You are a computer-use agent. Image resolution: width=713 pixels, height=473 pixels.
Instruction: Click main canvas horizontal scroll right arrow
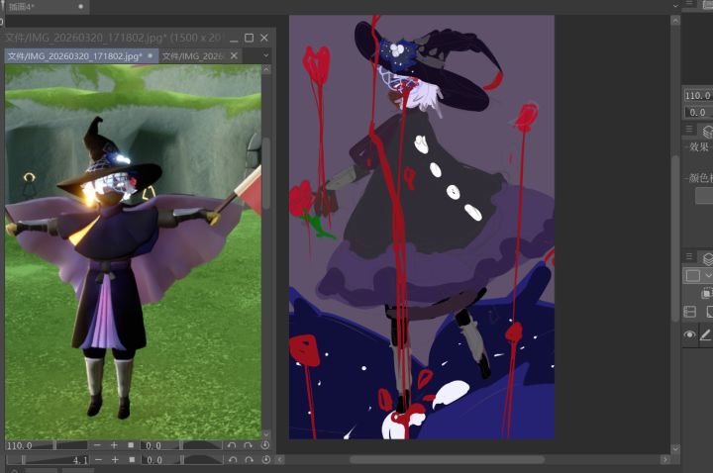[665, 460]
